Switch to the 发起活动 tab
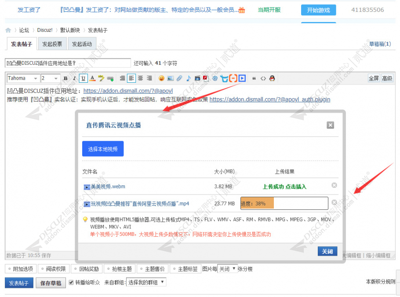Screen dimensions: 400x297 click(x=82, y=44)
